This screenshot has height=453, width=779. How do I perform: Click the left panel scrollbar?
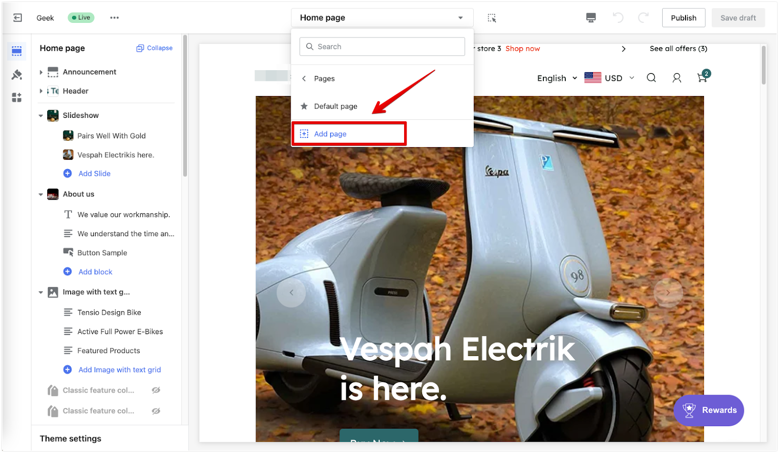click(x=185, y=106)
